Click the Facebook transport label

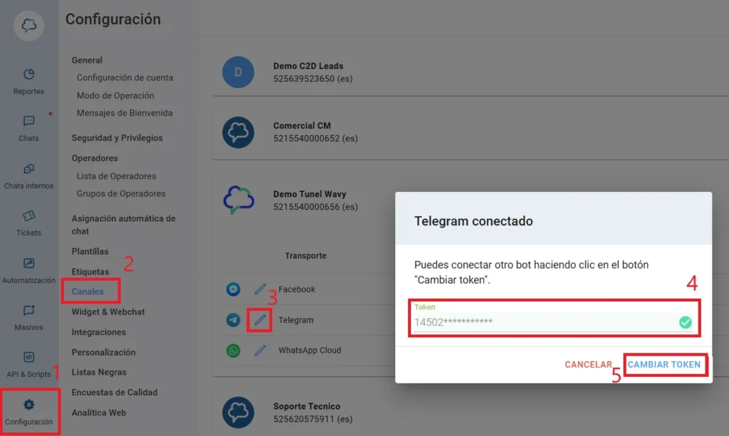tap(297, 289)
